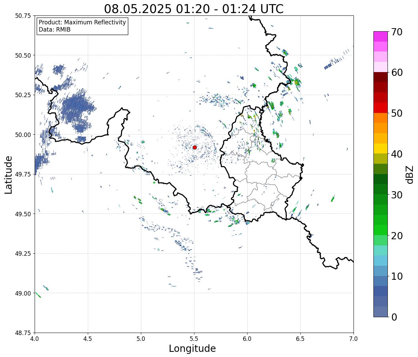Image resolution: width=418 pixels, height=357 pixels.
Task: Click the longitude tick label 4.0
Action: tap(35, 338)
